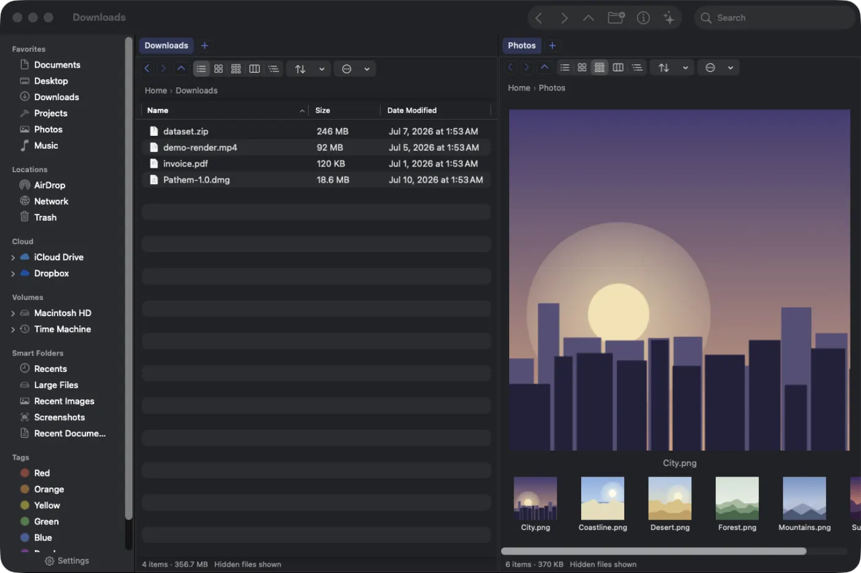The width and height of the screenshot is (861, 573).
Task: Click the new folder icon in the title bar
Action: coord(616,18)
